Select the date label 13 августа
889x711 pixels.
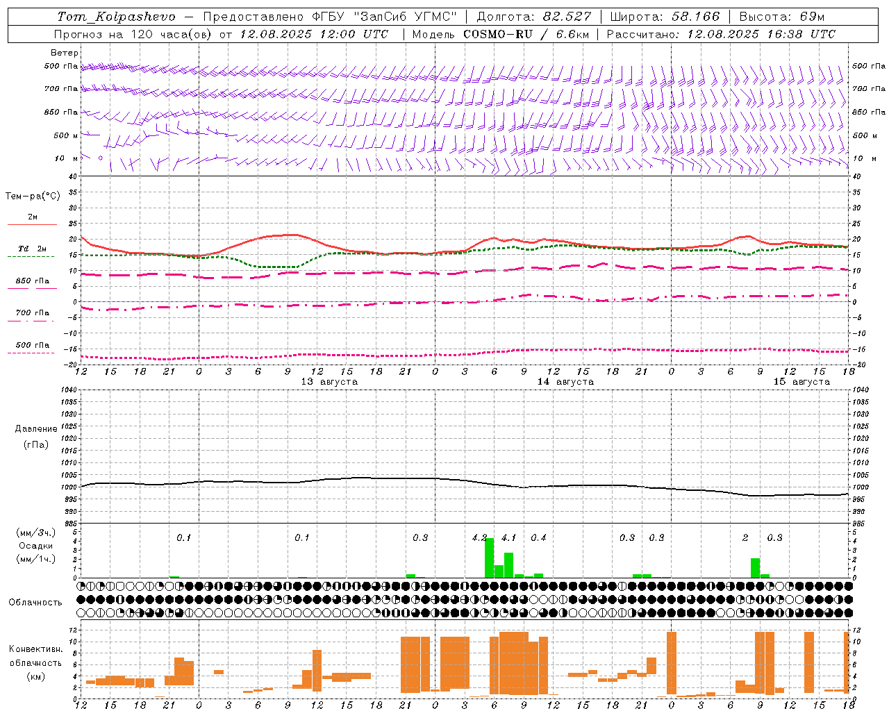click(x=329, y=382)
